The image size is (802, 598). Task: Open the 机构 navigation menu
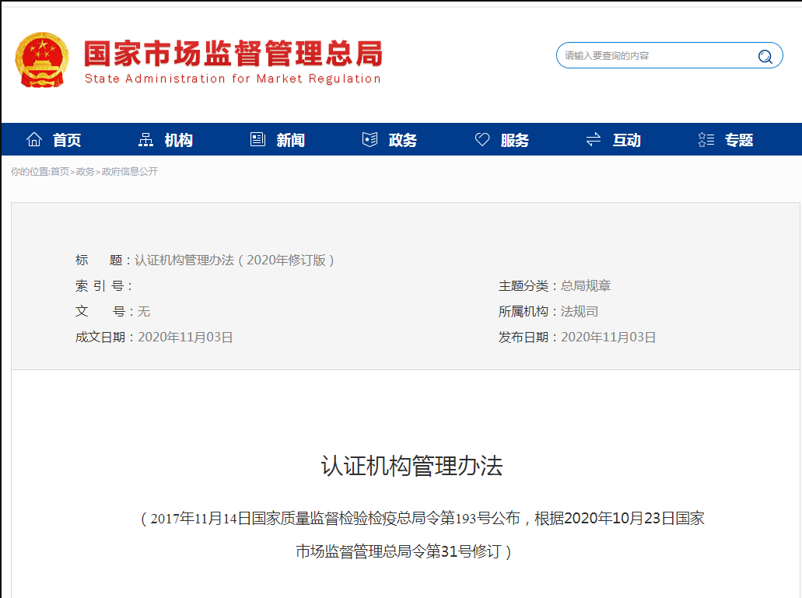point(177,139)
